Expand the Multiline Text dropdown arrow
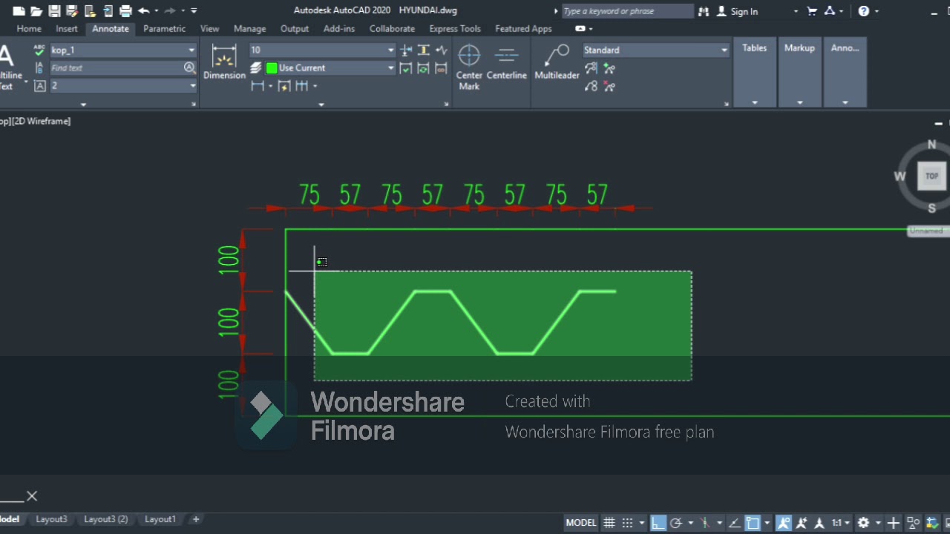Image resolution: width=950 pixels, height=534 pixels. click(x=27, y=81)
